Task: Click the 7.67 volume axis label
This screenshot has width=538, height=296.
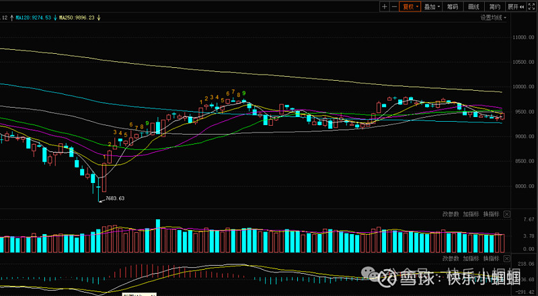Action: [529, 219]
